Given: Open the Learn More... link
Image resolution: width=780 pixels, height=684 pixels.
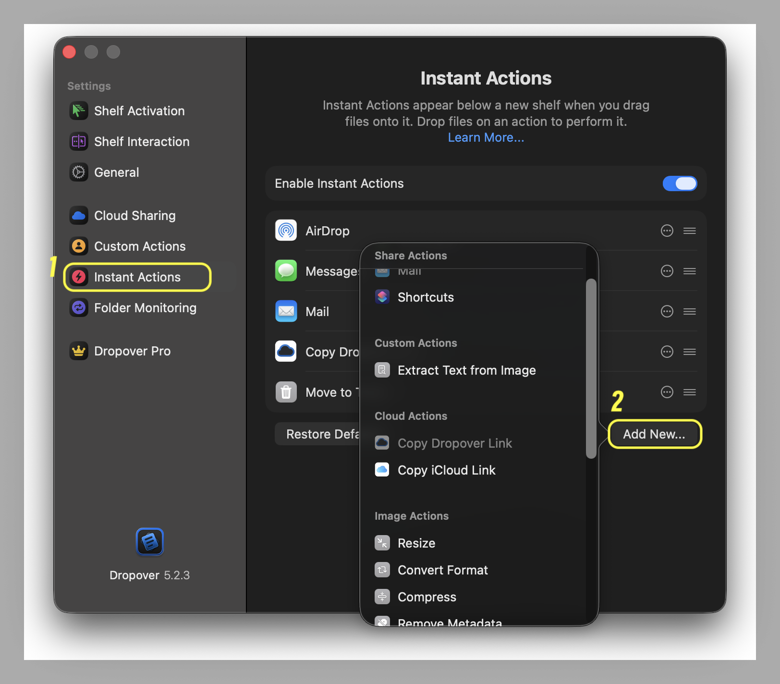Looking at the screenshot, I should (x=486, y=138).
